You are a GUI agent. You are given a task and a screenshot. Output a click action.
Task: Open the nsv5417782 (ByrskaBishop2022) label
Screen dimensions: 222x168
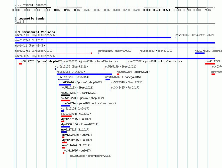point(40,61)
